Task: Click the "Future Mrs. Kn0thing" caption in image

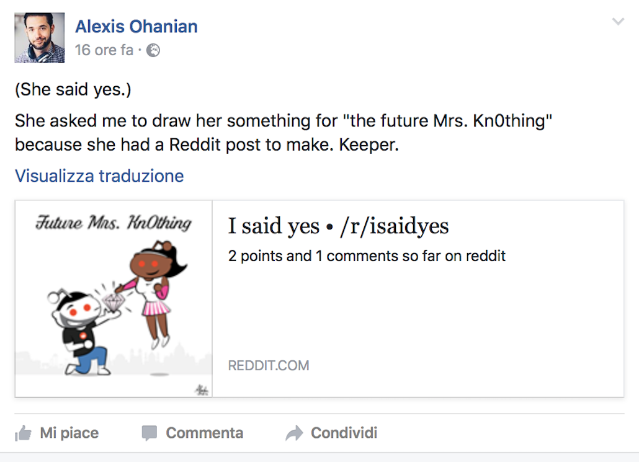Action: tap(114, 223)
